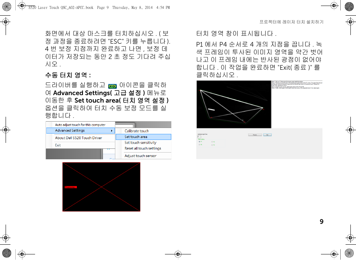Open the Advanced Settings menu entry
The image size is (356, 260).
point(81,131)
